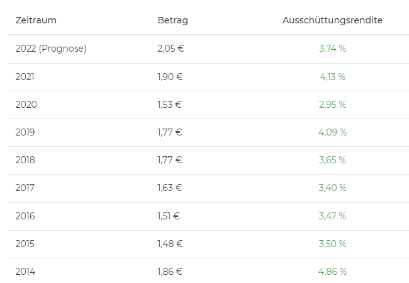Select the 3,65 % yield value
409x283 pixels.
332,160
